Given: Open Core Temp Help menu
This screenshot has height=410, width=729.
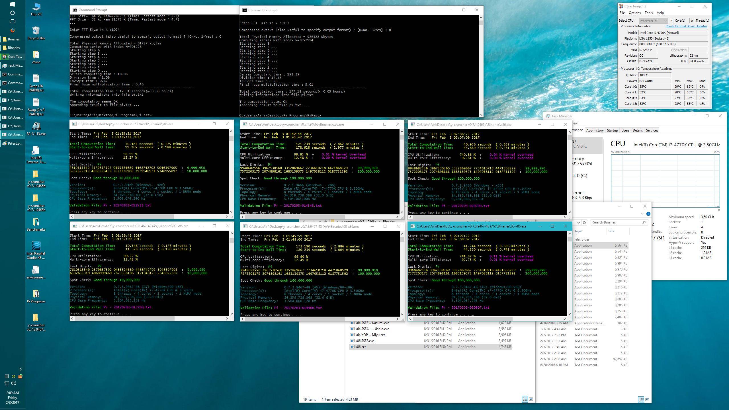Looking at the screenshot, I should click(660, 13).
